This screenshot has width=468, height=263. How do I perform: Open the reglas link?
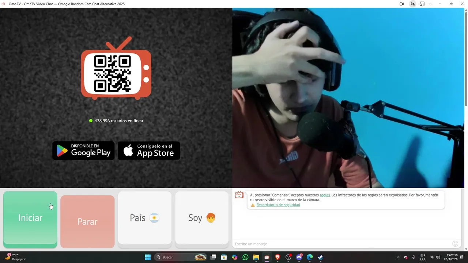pyautogui.click(x=325, y=195)
